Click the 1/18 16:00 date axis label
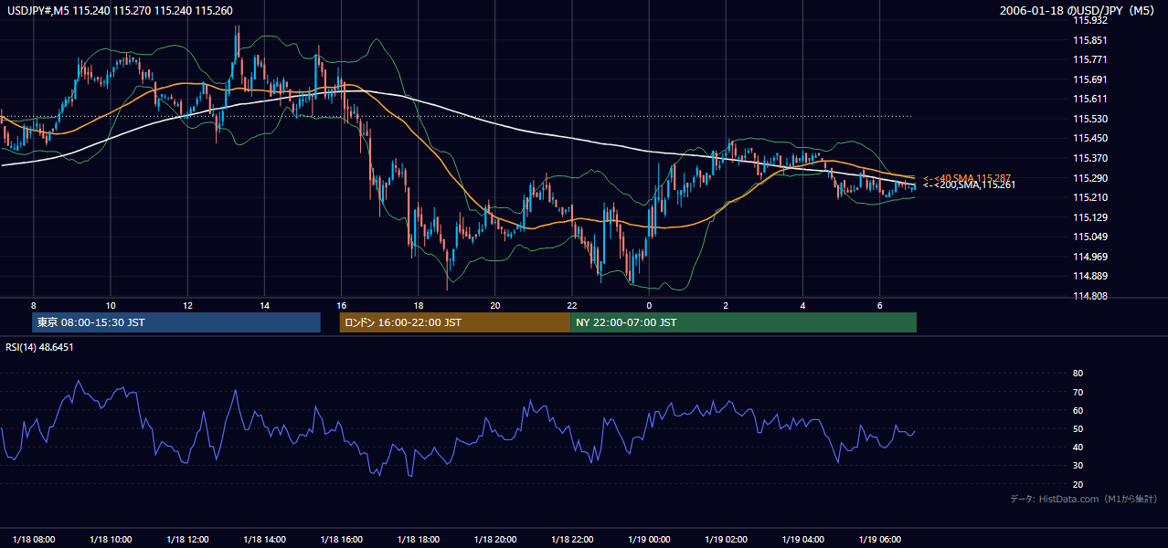 pyautogui.click(x=342, y=540)
